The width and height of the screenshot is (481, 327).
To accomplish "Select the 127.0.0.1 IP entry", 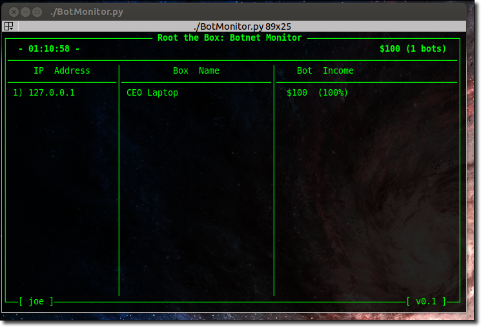I will pyautogui.click(x=52, y=92).
